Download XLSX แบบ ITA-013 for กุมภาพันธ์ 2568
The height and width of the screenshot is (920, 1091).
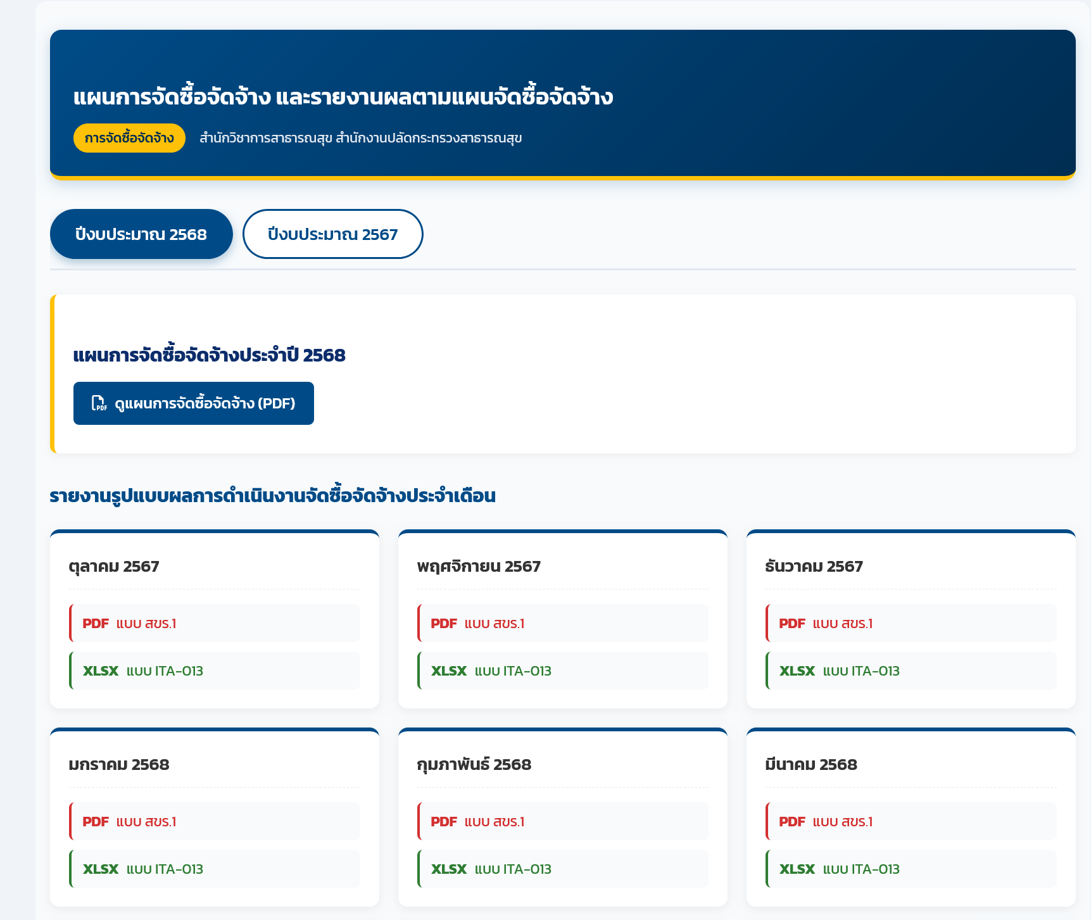coord(562,869)
